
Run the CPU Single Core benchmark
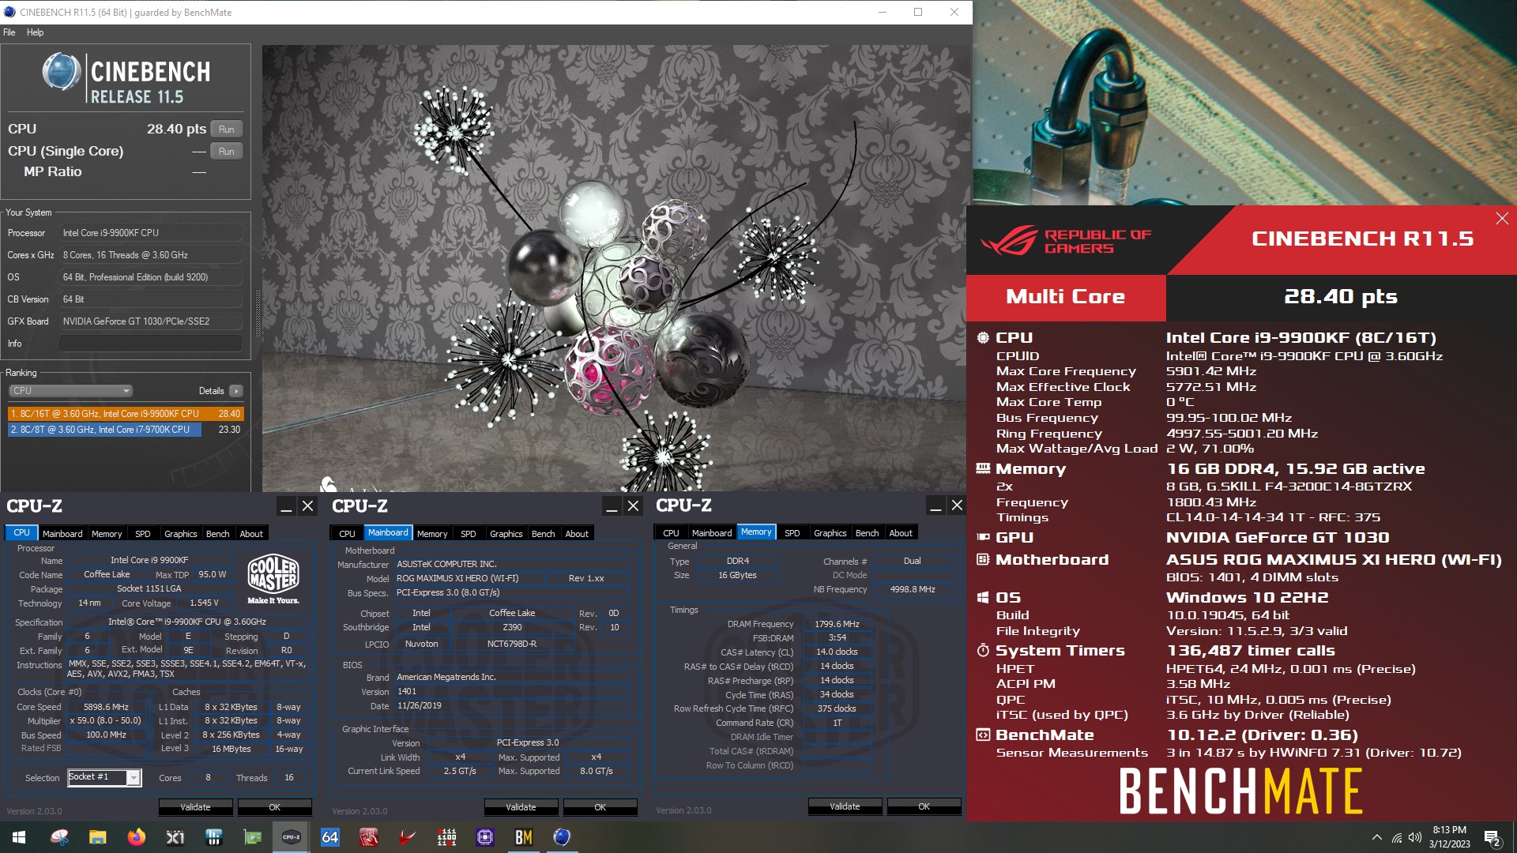[x=227, y=152]
